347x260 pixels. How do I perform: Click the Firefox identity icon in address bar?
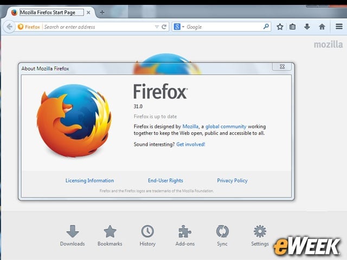[21, 27]
